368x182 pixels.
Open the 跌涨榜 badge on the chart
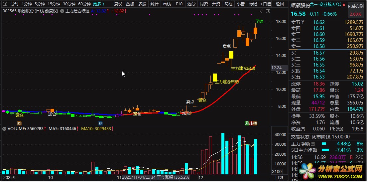(x=251, y=123)
